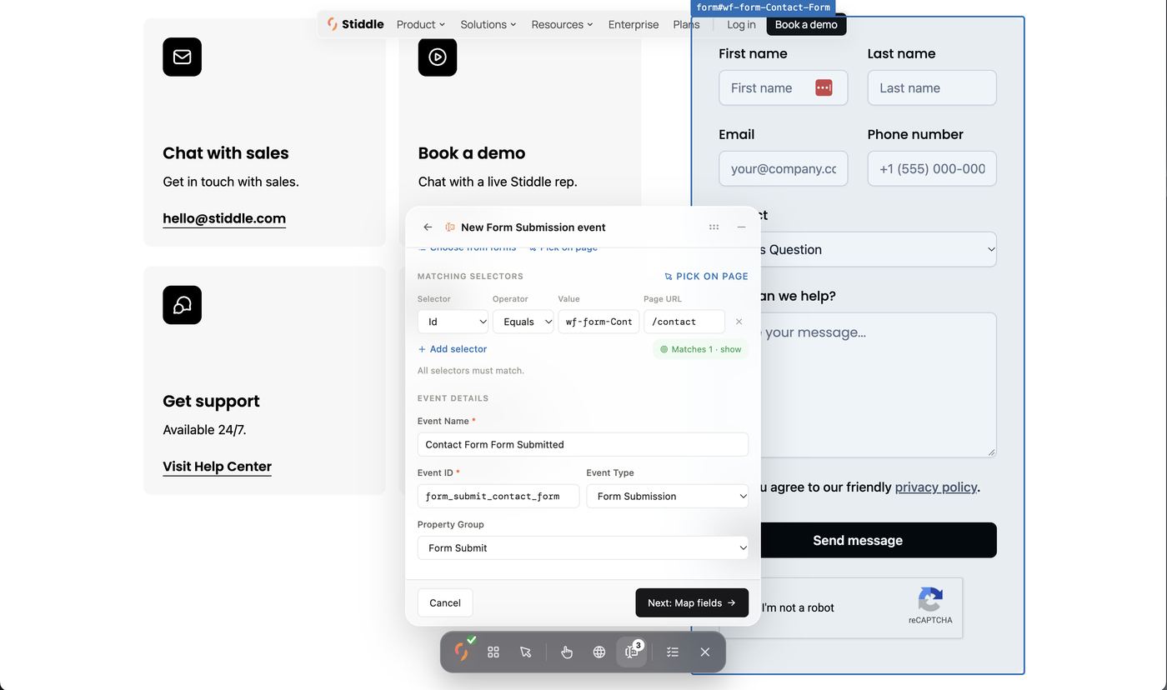Click the Stiddle logo in the navigation bar

coord(356,24)
